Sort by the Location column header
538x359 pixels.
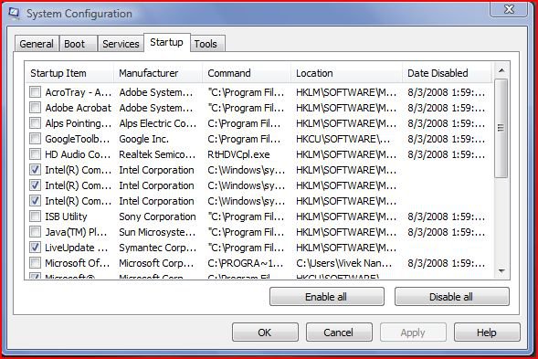[346, 73]
